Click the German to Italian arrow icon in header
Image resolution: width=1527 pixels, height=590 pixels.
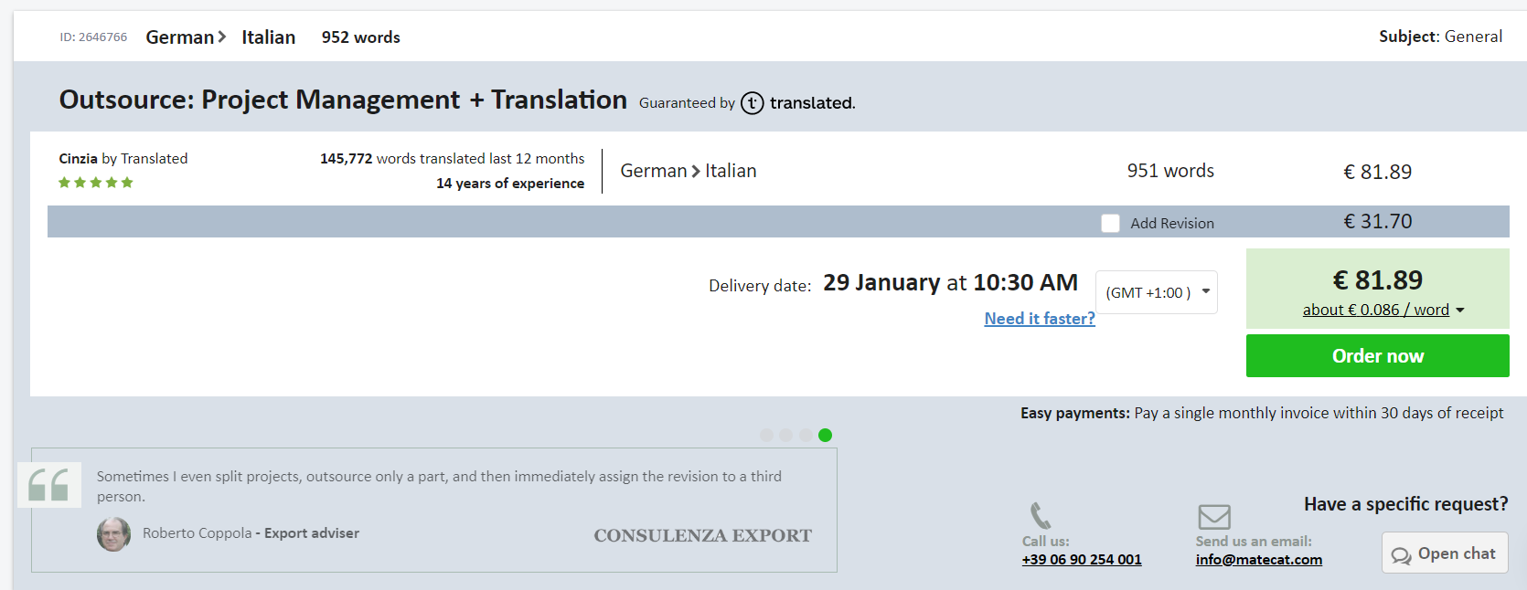222,37
